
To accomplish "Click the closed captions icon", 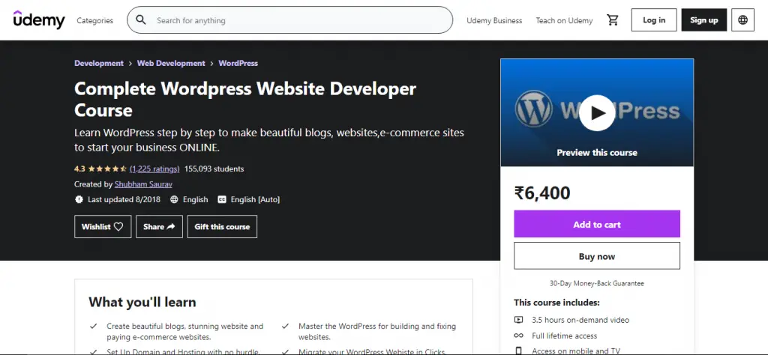I will pos(222,200).
